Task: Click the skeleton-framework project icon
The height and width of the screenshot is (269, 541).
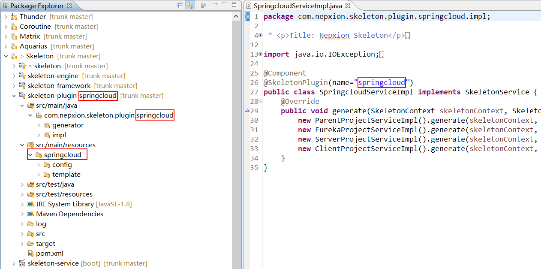Action: click(x=22, y=86)
